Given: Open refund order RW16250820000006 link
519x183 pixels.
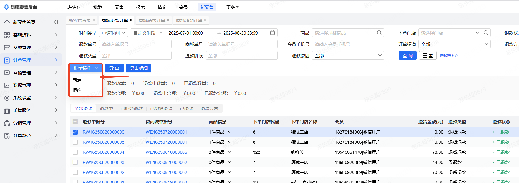Looking at the screenshot, I should 103,132.
